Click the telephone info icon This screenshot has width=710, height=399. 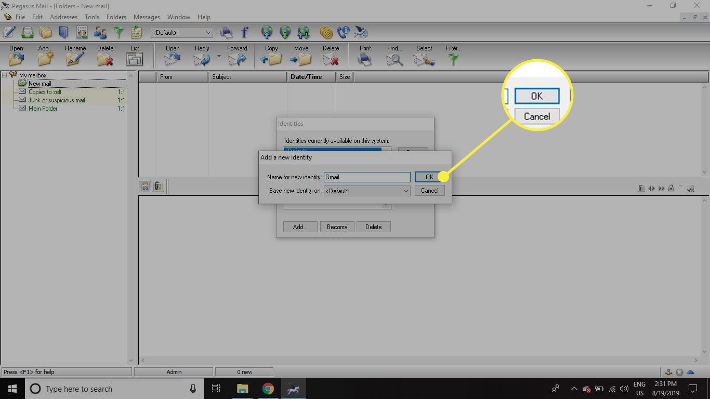pos(344,33)
